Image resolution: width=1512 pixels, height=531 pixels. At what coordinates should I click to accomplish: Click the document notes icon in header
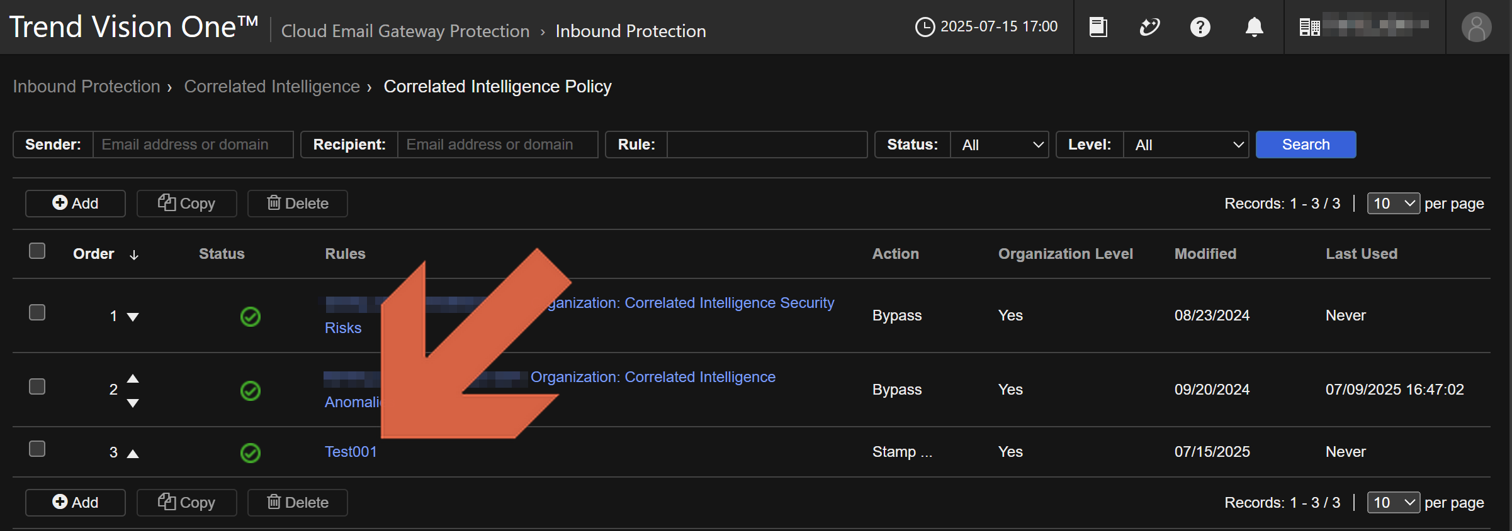[1098, 27]
